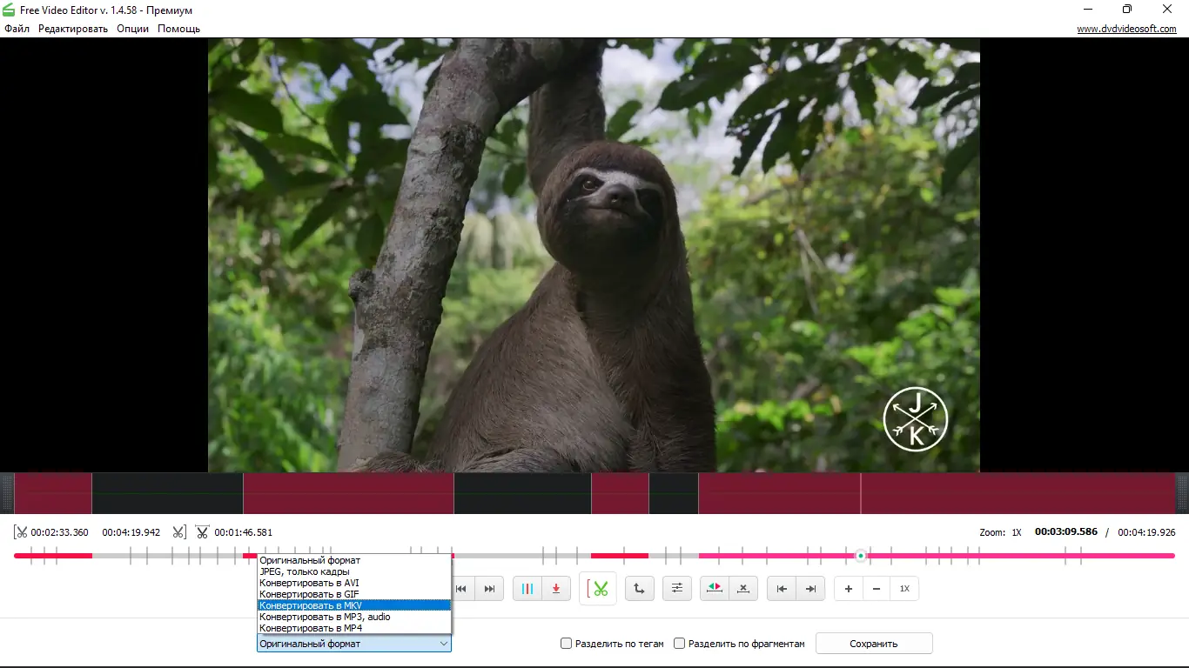
Task: Click the rotate video icon
Action: (x=640, y=589)
